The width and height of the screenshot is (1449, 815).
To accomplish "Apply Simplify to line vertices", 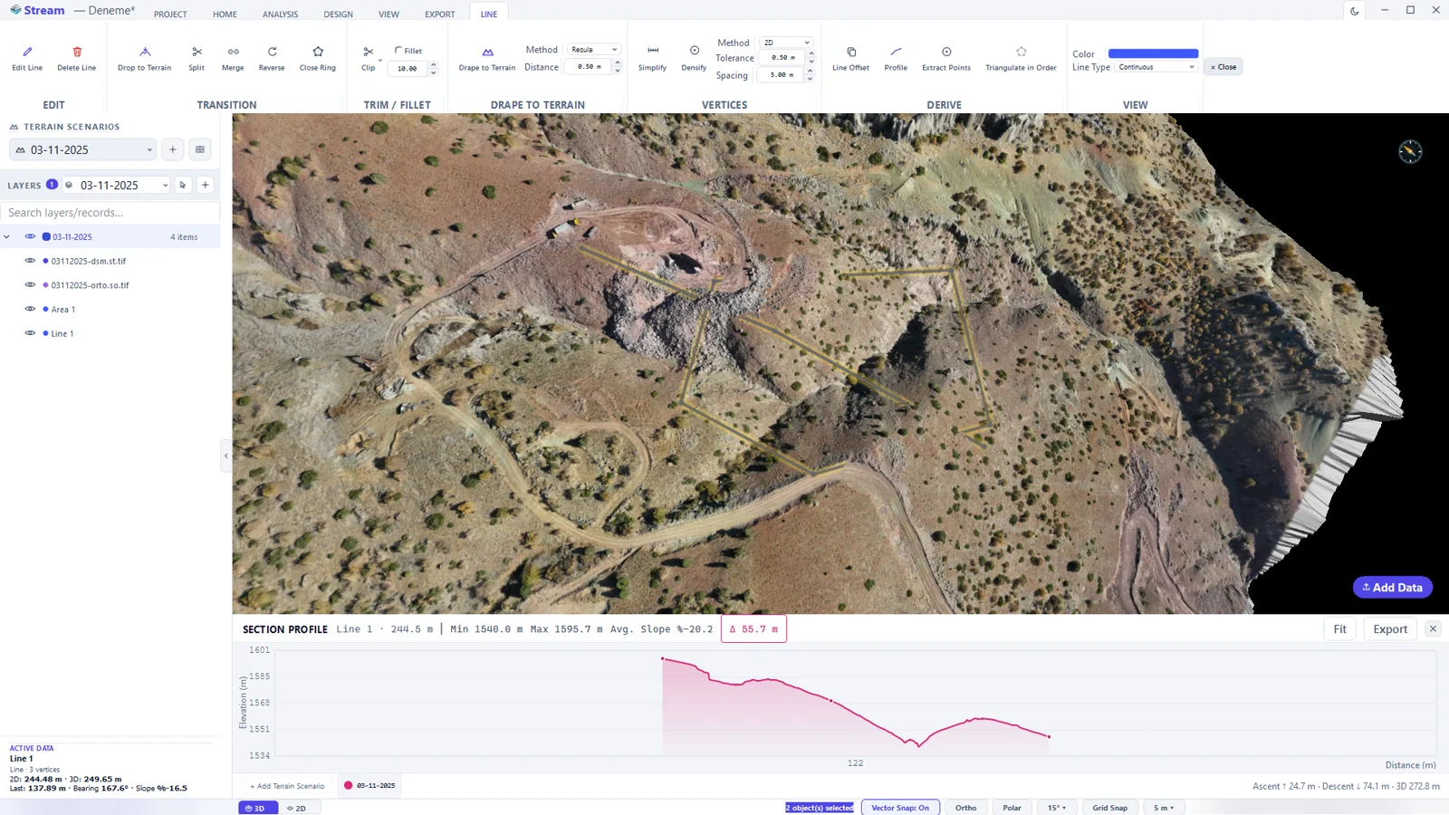I will (x=652, y=58).
